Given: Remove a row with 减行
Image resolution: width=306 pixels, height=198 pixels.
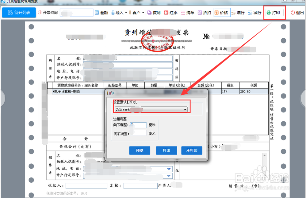Looking at the screenshot, I should click(255, 13).
